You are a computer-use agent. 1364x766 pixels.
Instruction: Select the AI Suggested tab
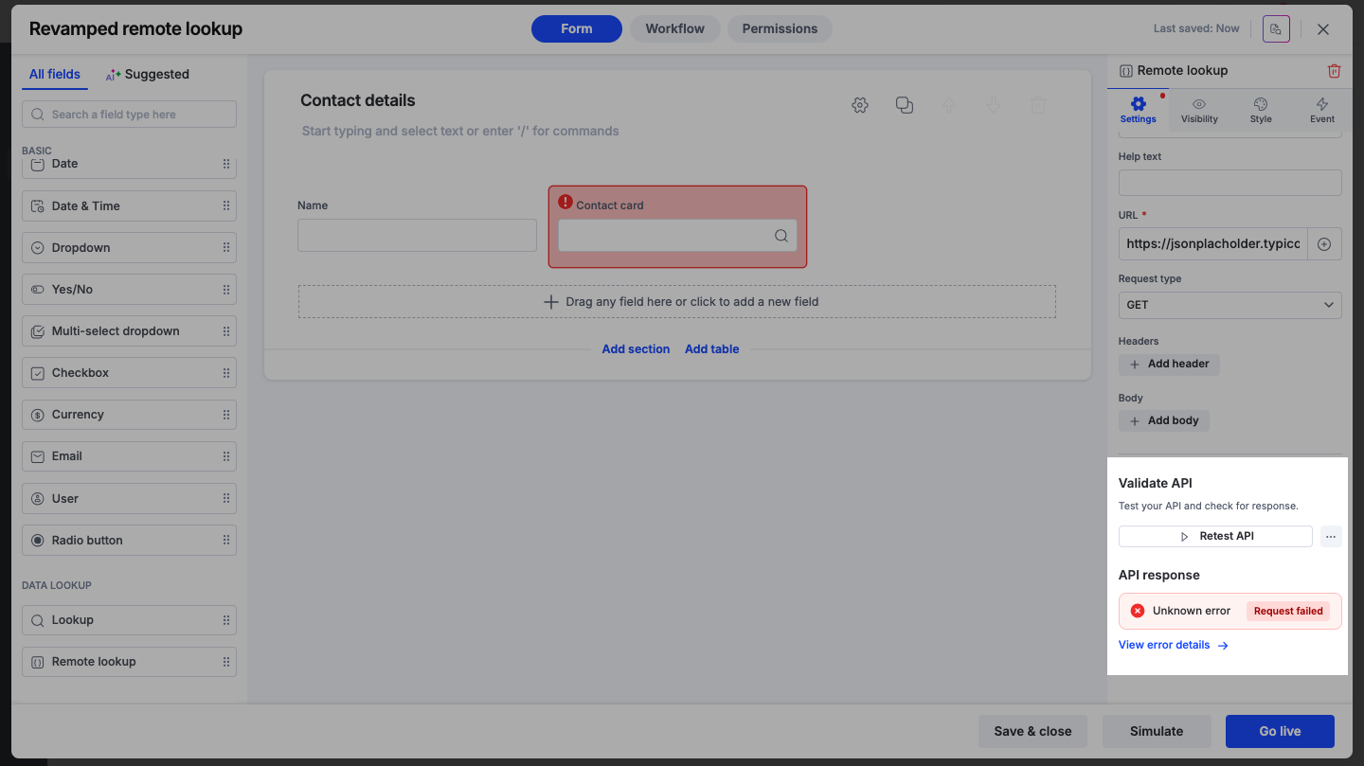(148, 74)
